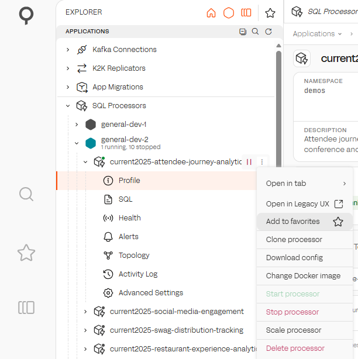Image resolution: width=358 pixels, height=359 pixels.
Task: Choose Stop processor
Action: 305,312
